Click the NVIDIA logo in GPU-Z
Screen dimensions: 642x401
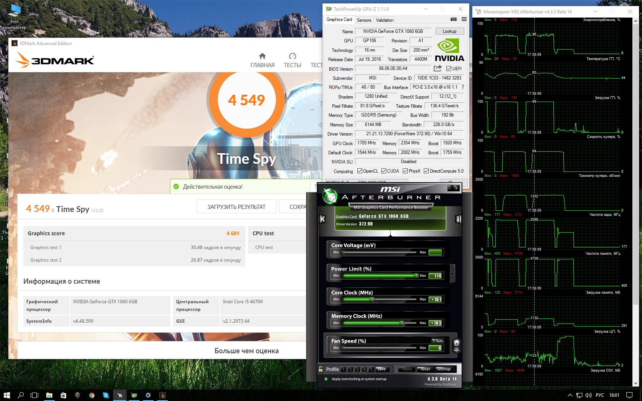click(x=449, y=50)
